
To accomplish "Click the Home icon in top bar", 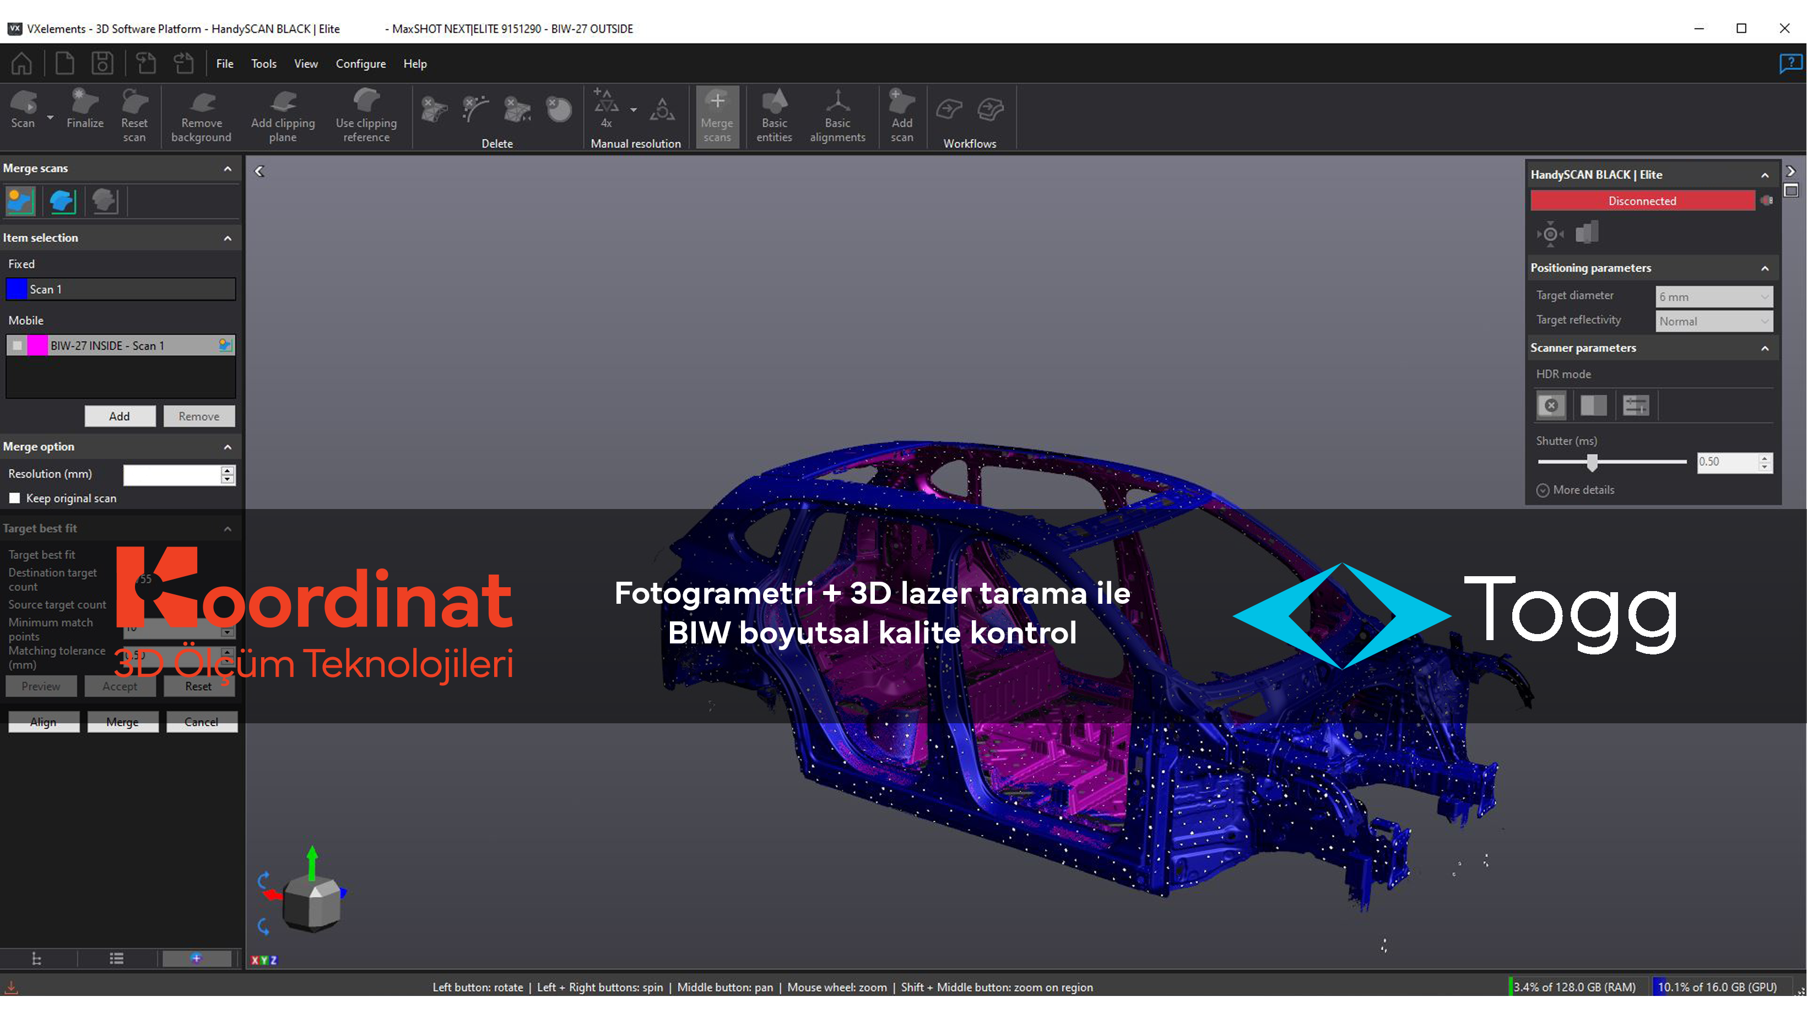I will pyautogui.click(x=21, y=63).
